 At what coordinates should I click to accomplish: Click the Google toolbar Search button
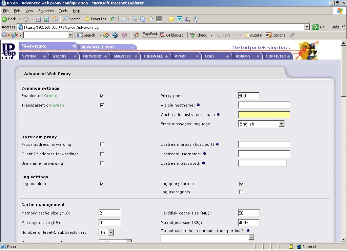point(86,35)
